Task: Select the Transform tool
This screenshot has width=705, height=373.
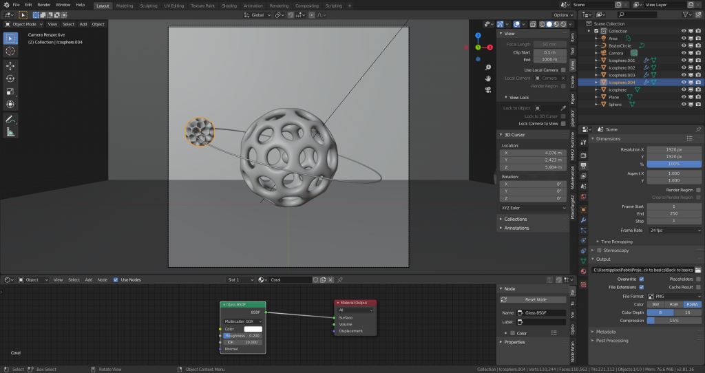Action: 10,104
